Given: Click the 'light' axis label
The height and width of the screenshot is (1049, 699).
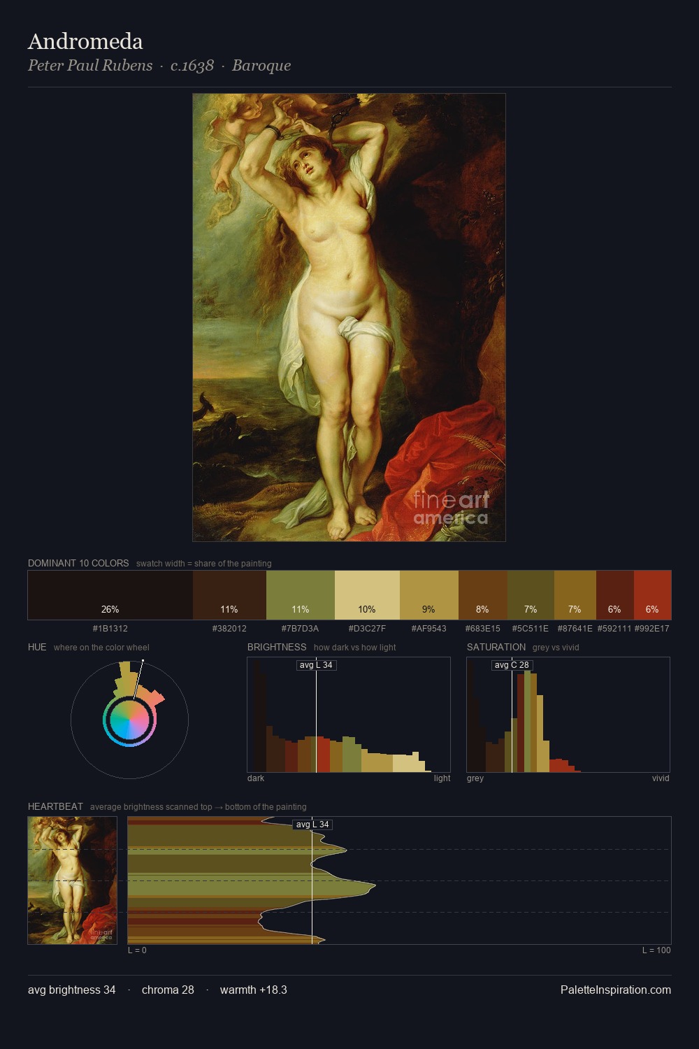Looking at the screenshot, I should 442,778.
